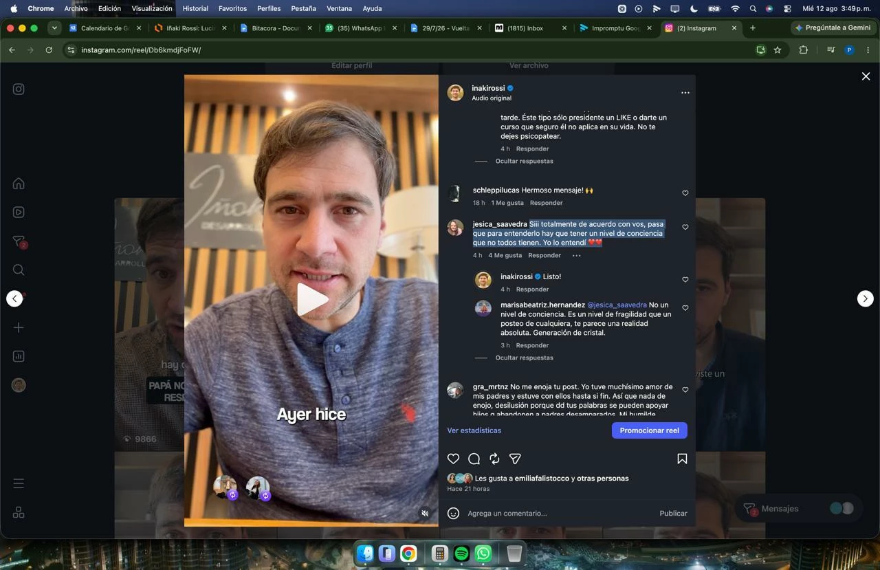Open the Favoritos menu in the menu bar

[232, 8]
